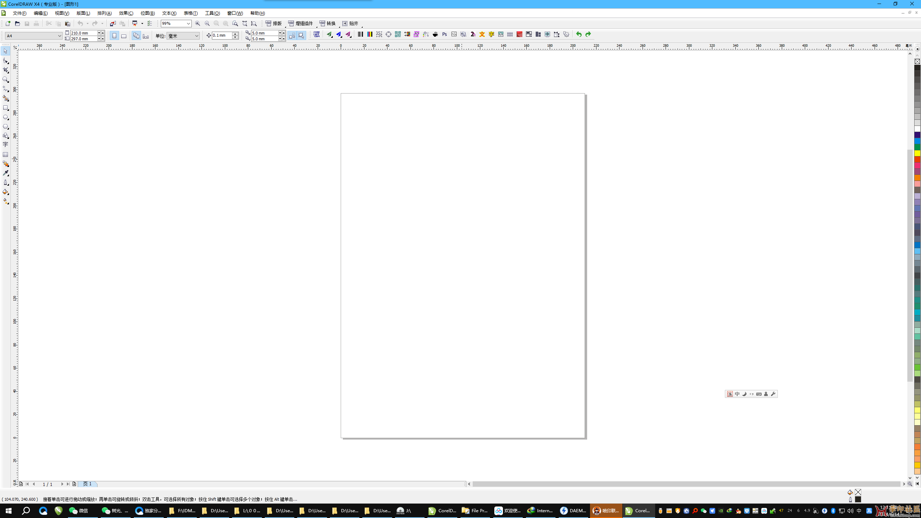
Task: Select the Rectangle tool
Action: [x=5, y=108]
